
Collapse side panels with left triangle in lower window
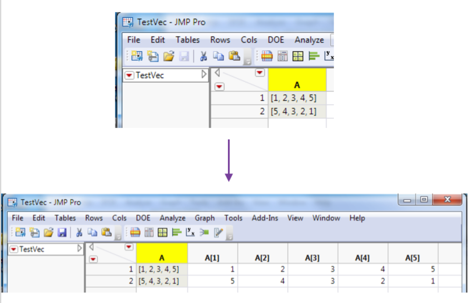[91, 247]
